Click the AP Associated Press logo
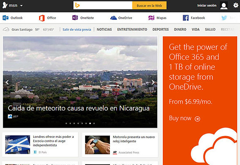 tap(115, 152)
